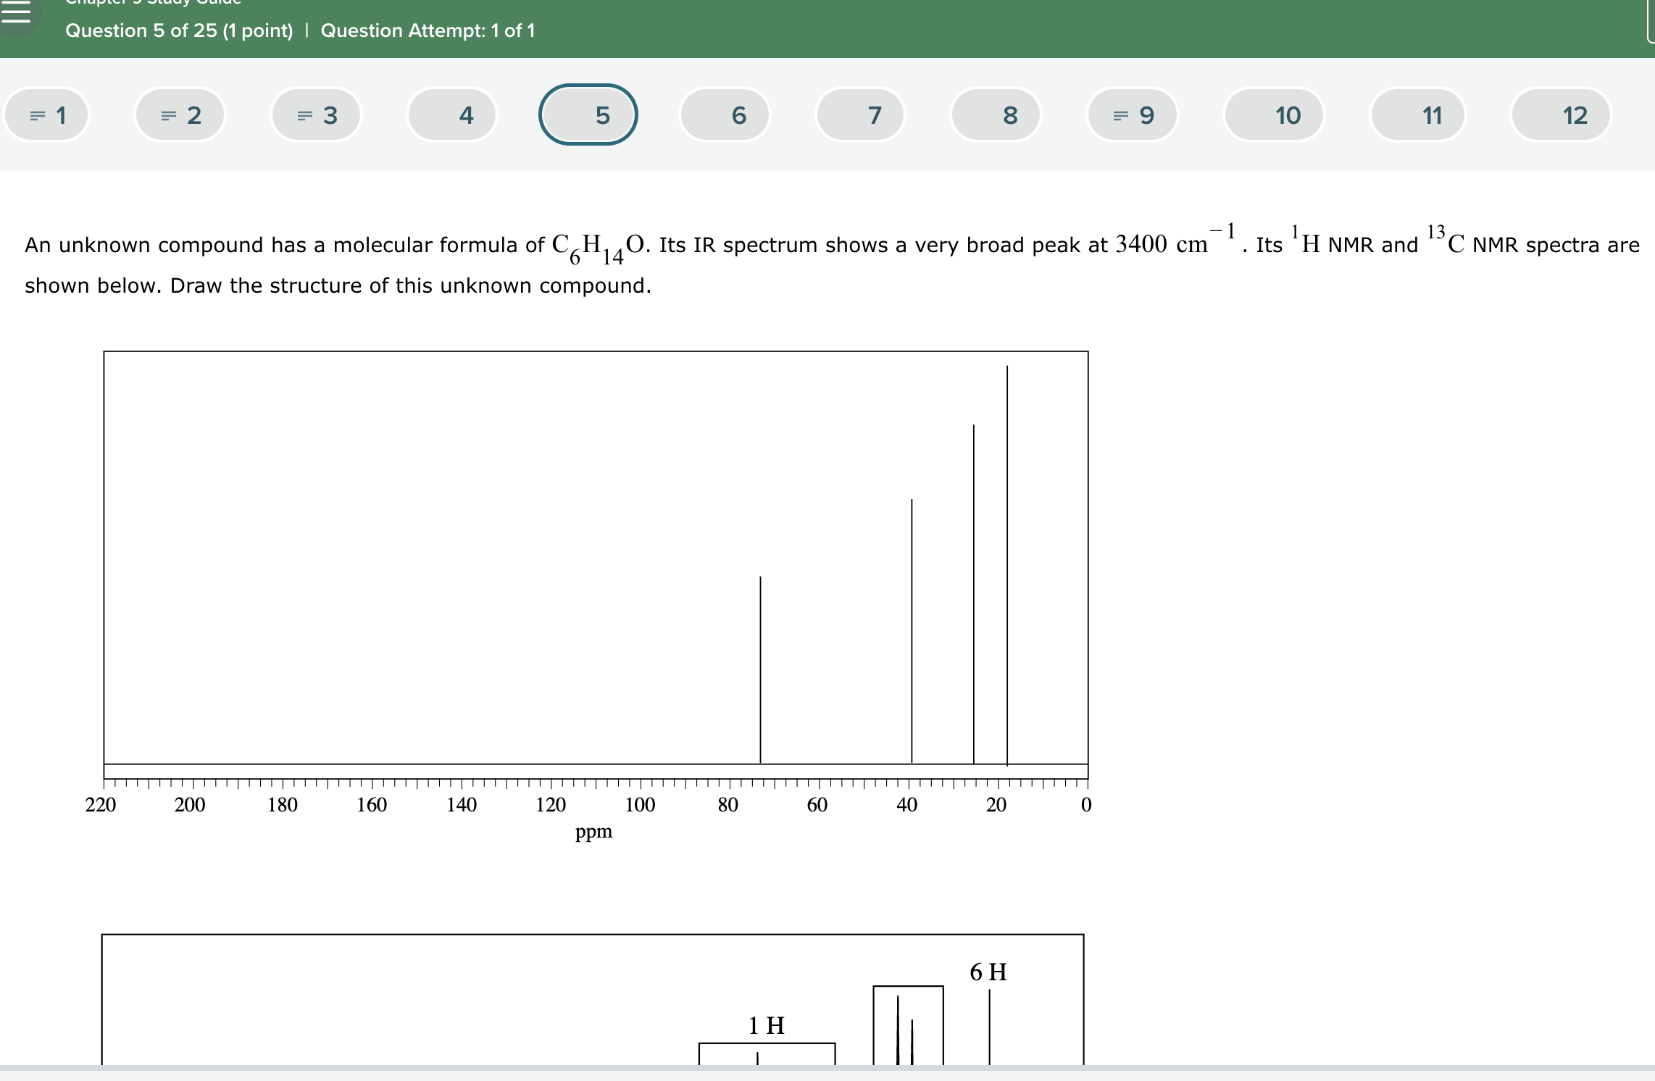
Task: Click the 'ppm' axis label
Action: (593, 832)
